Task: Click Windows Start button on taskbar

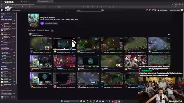Action: [x=62, y=101]
